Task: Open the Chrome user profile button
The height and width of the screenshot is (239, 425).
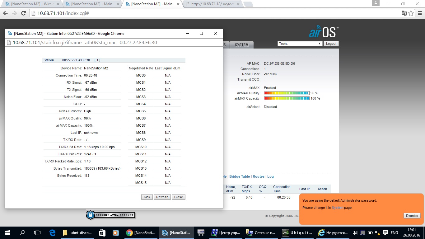Action: click(x=376, y=3)
